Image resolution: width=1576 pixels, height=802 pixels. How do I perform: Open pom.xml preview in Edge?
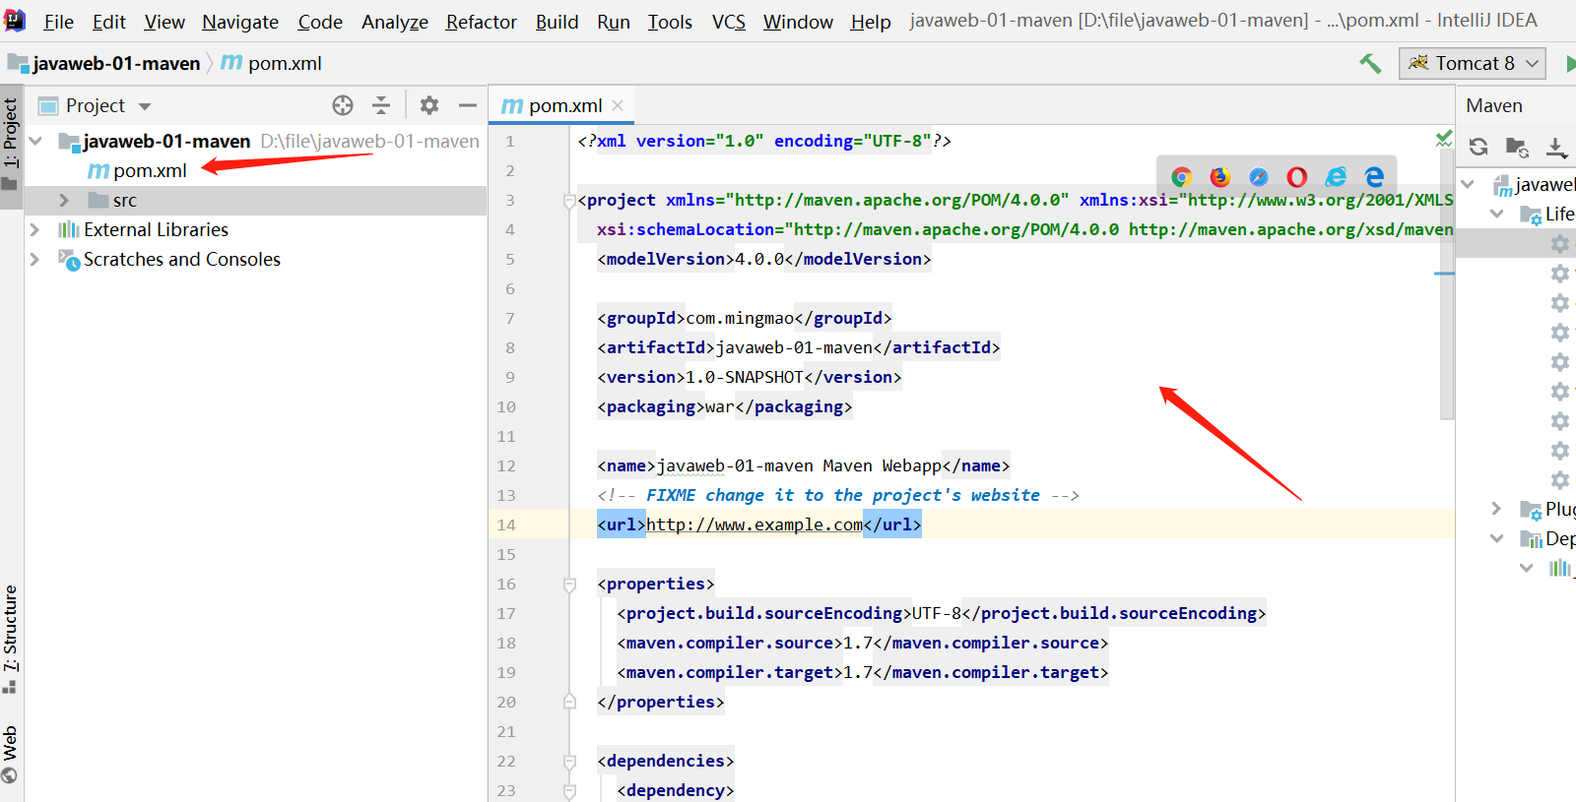(x=1374, y=177)
